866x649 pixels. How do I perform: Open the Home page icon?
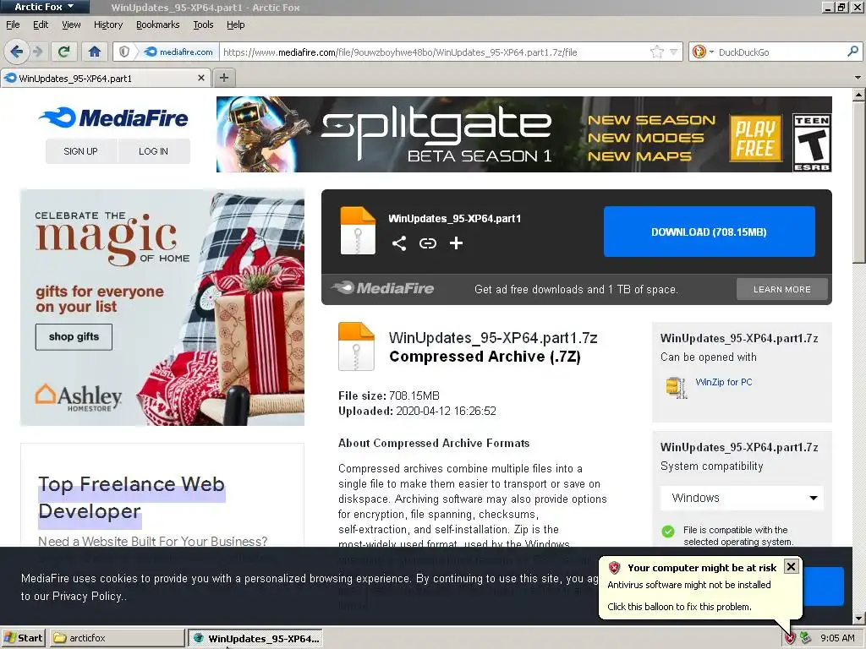tap(95, 52)
